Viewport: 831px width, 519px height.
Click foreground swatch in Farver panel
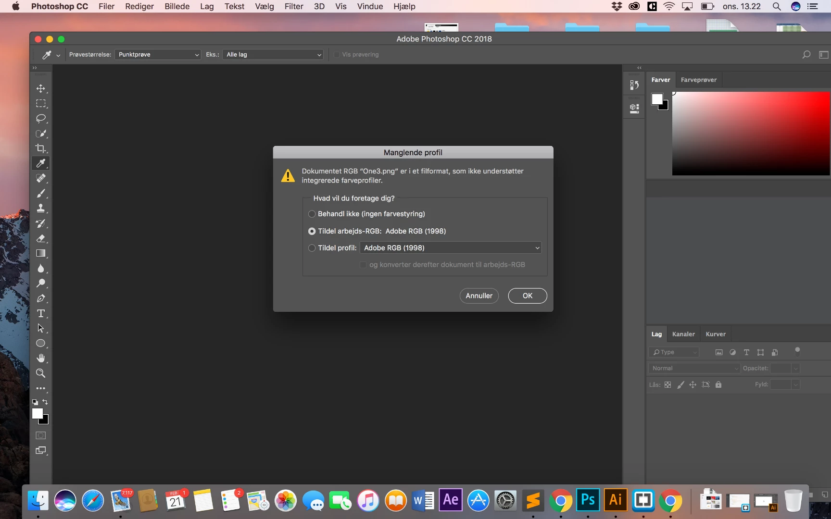[x=656, y=99]
